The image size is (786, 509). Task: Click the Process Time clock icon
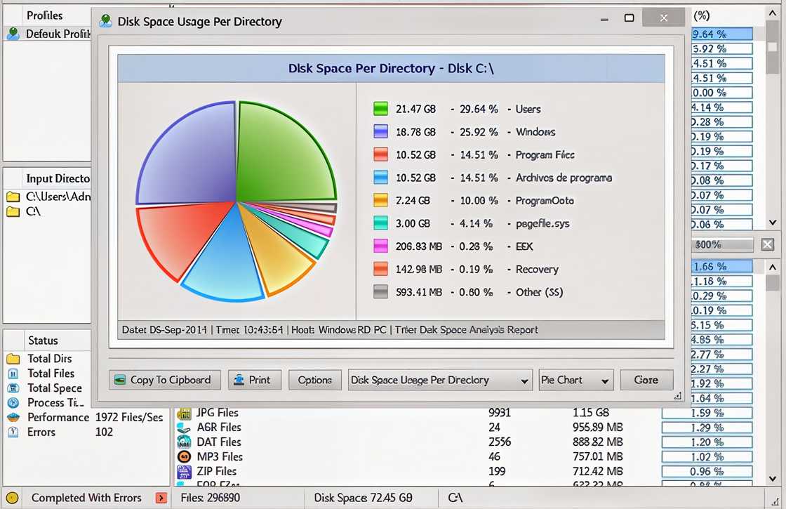click(x=13, y=403)
